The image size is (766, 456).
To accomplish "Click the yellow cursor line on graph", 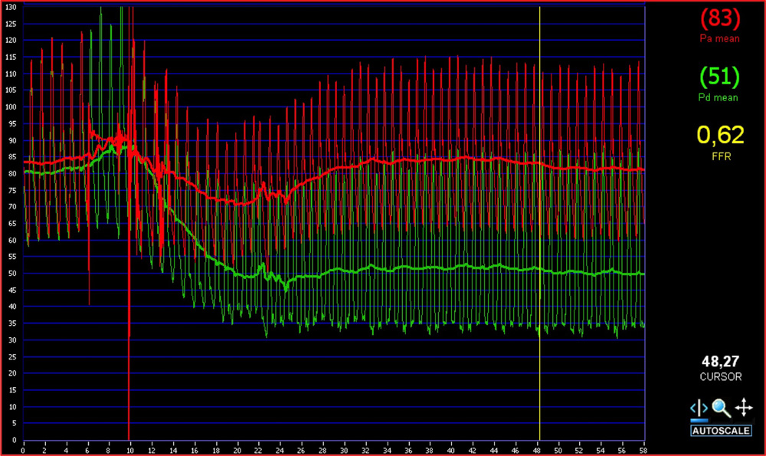I will point(540,192).
